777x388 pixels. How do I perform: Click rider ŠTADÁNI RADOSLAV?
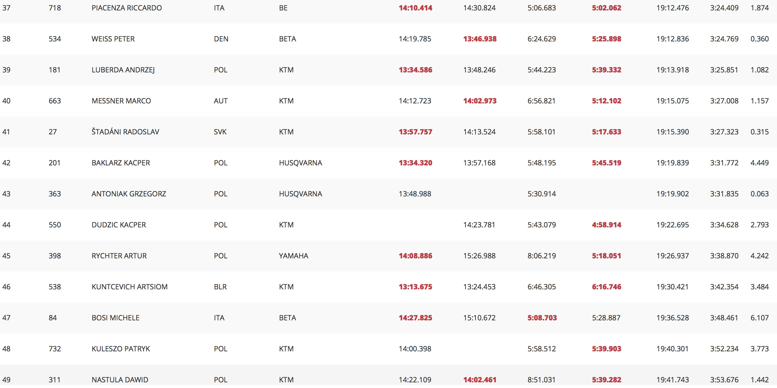125,132
